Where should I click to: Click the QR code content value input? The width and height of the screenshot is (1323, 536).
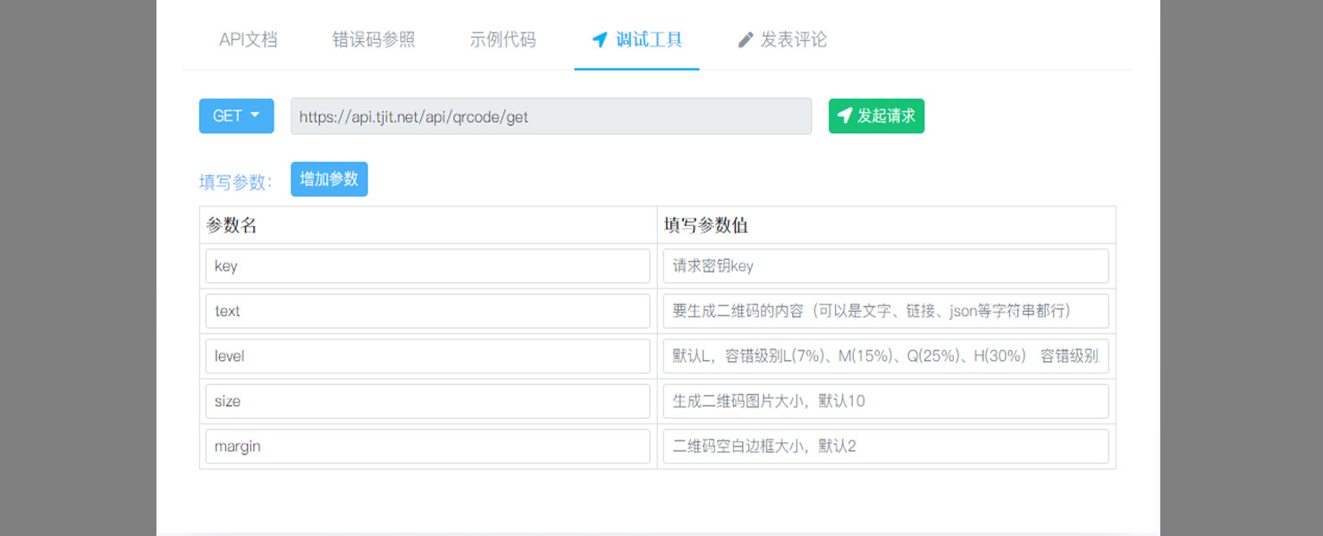click(x=885, y=311)
